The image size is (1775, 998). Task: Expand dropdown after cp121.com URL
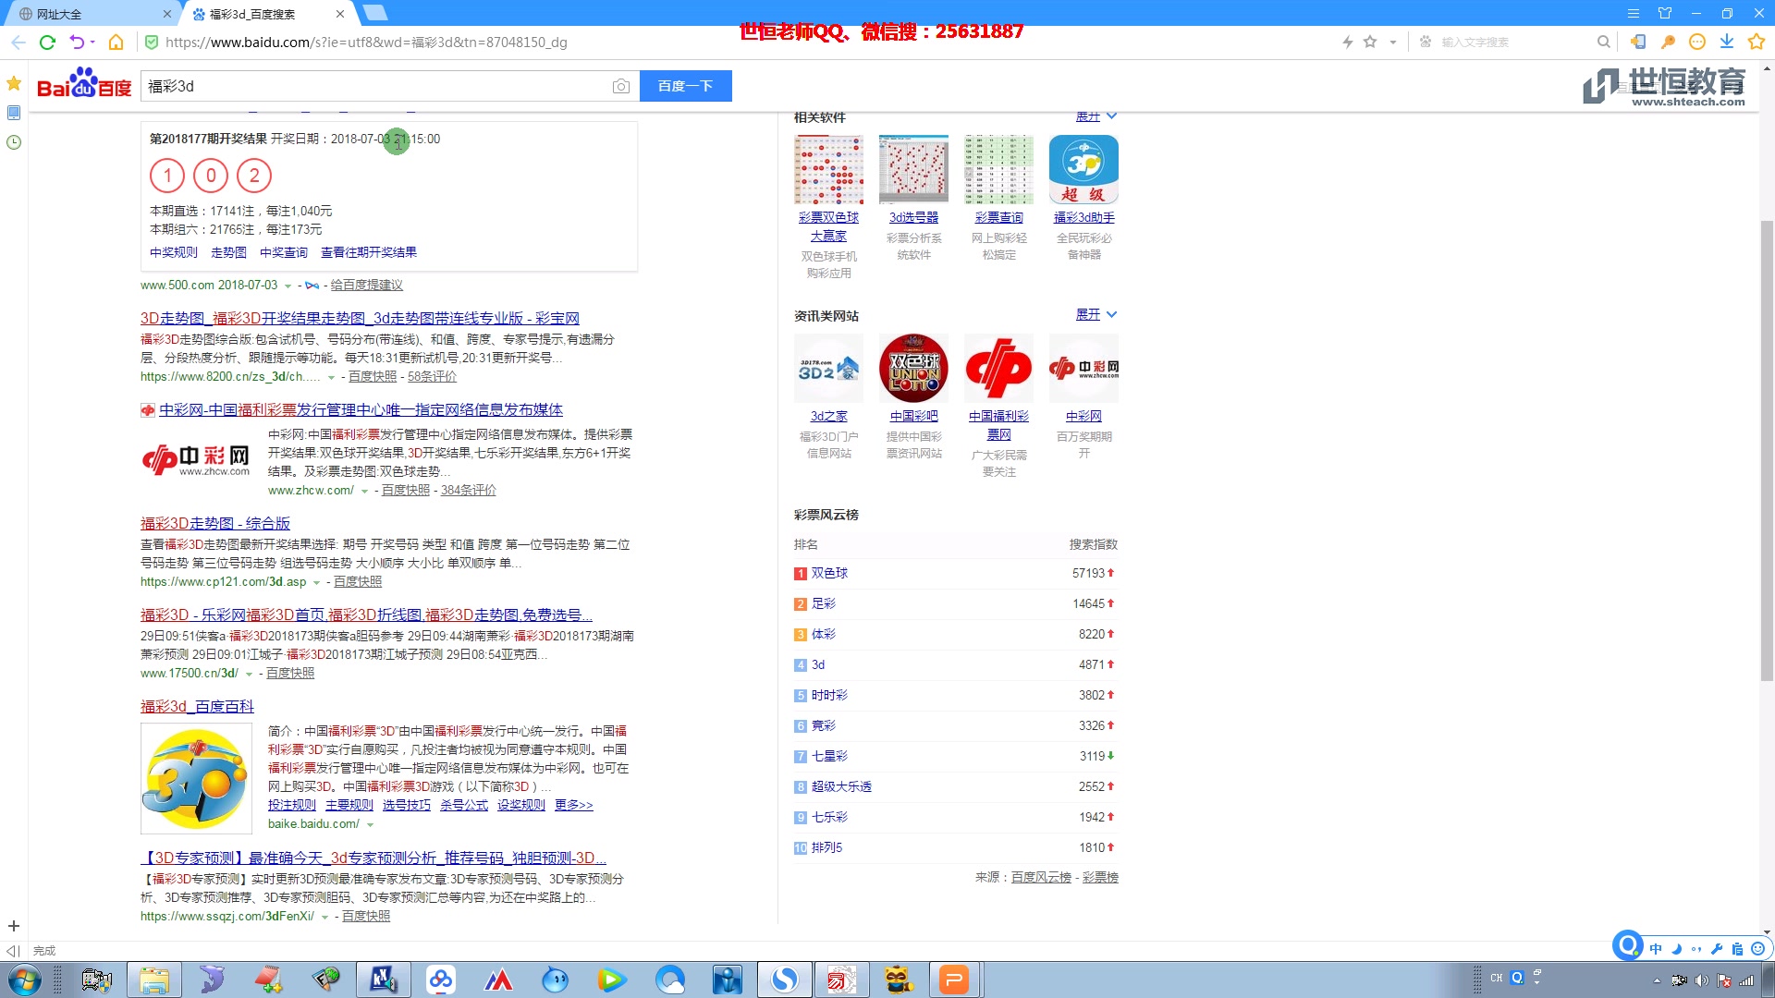pos(316,582)
